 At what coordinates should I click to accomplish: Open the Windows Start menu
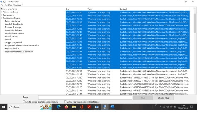[x=4, y=107]
